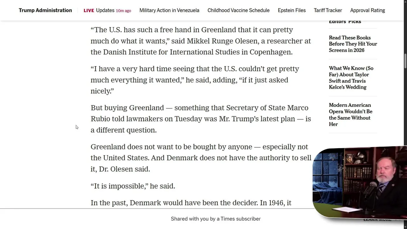
Task: Read 'Read These Books Before They Hit Your Screens' article
Action: point(353,44)
